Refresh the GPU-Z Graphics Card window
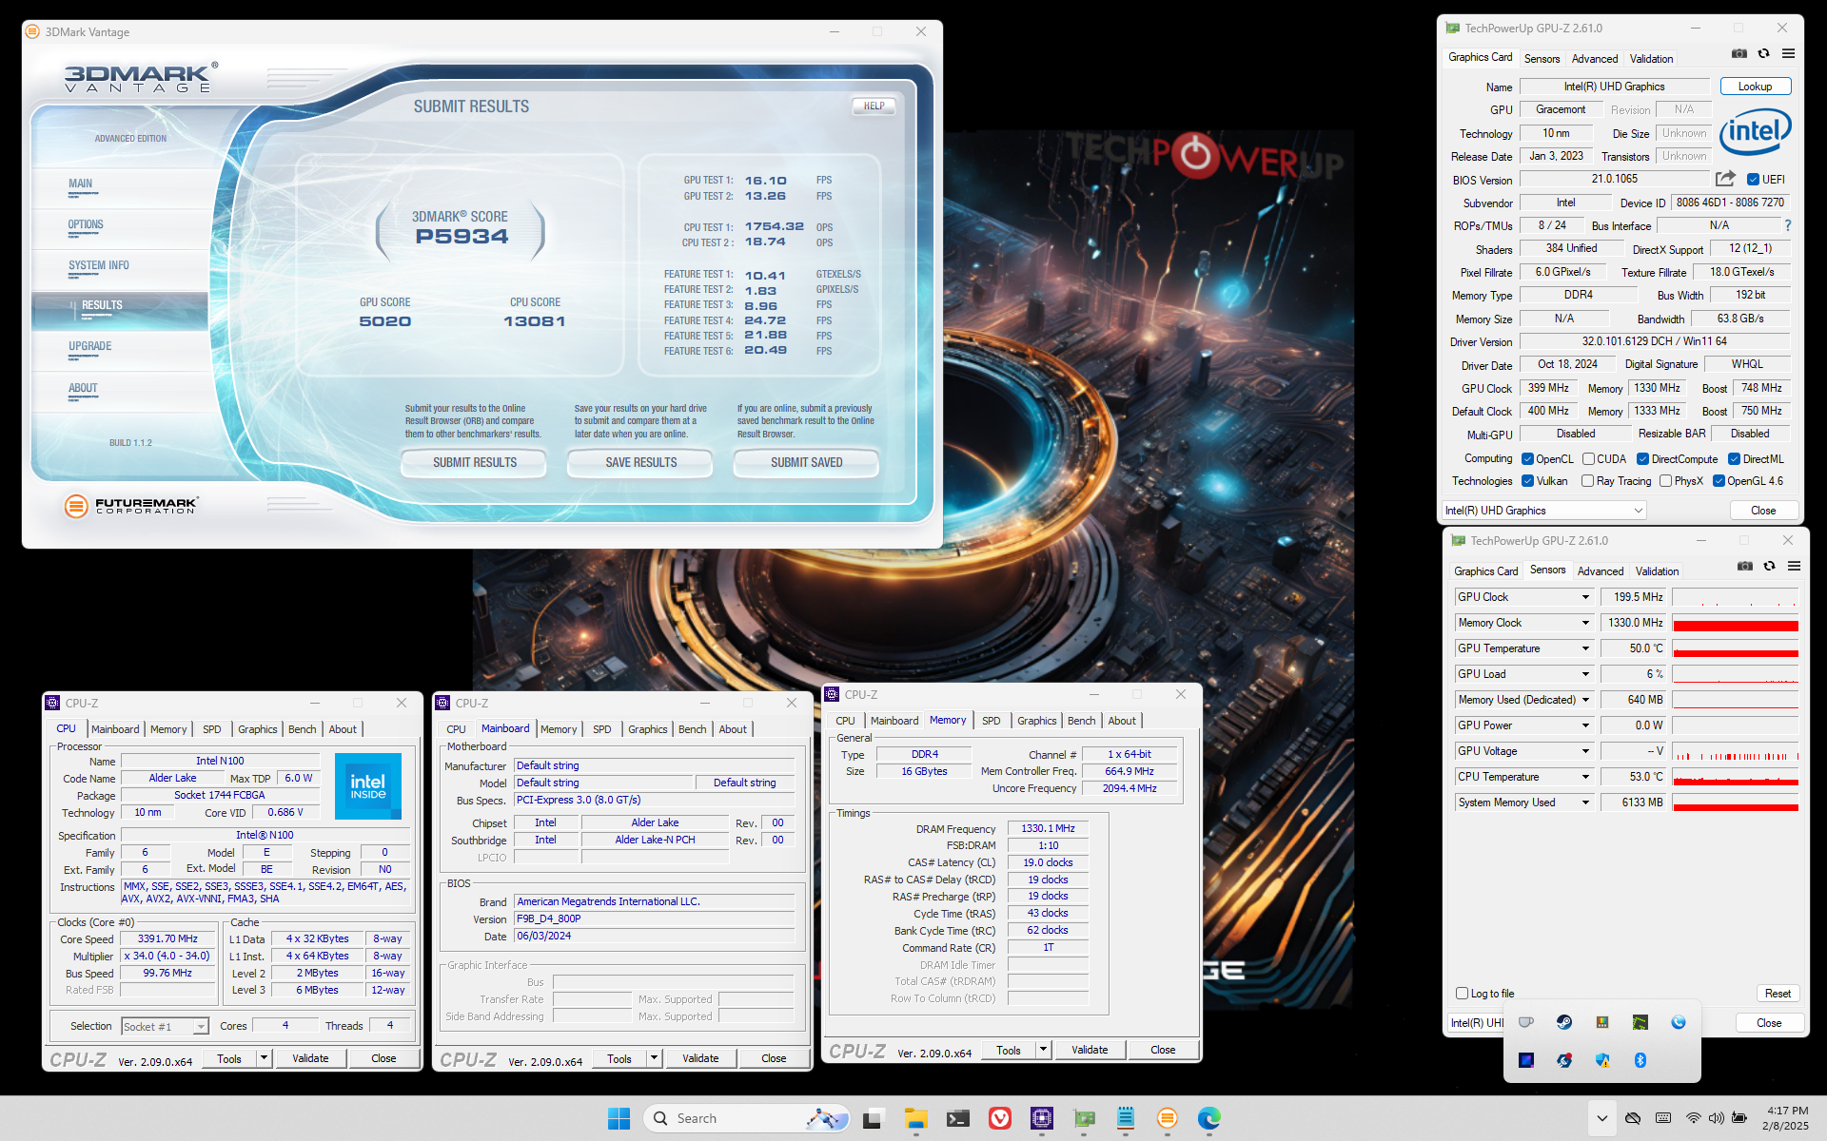 pyautogui.click(x=1763, y=54)
